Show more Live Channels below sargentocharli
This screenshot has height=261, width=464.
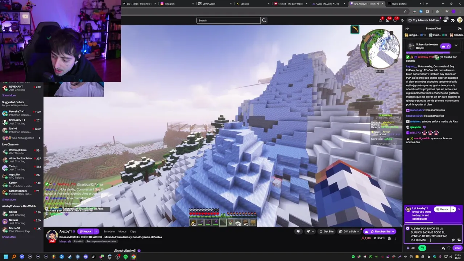(9, 199)
